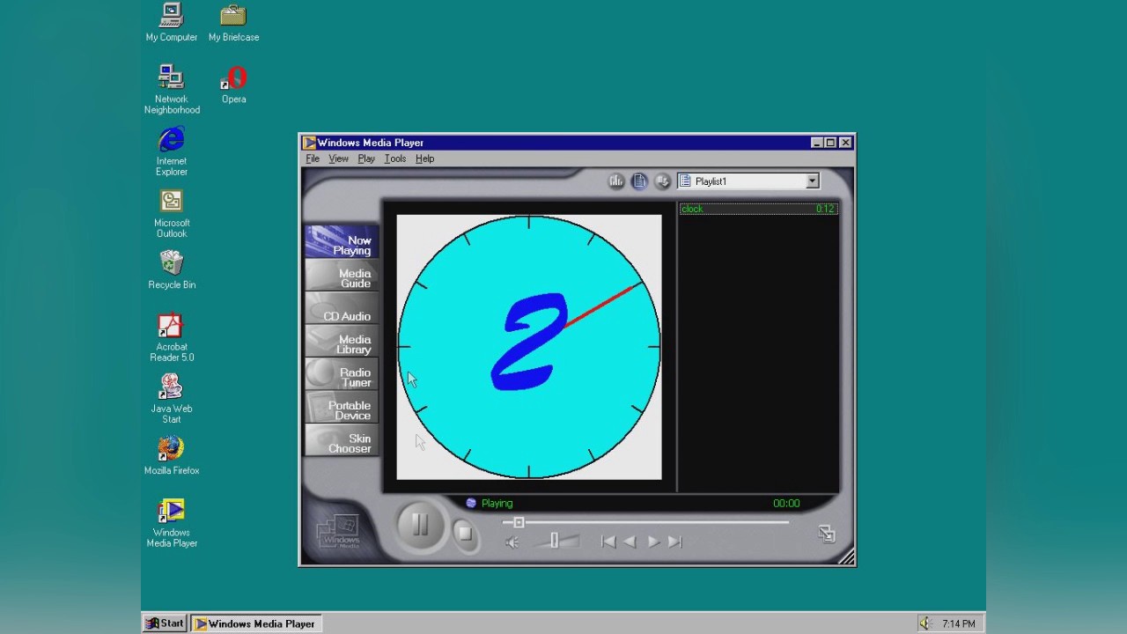The width and height of the screenshot is (1127, 634).
Task: Open the File menu
Action: [313, 158]
